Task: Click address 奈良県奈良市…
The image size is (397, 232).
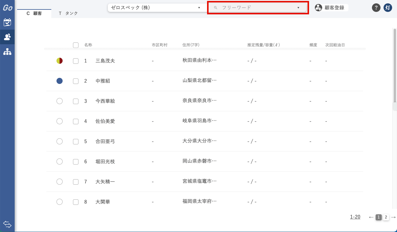Action: pyautogui.click(x=199, y=100)
